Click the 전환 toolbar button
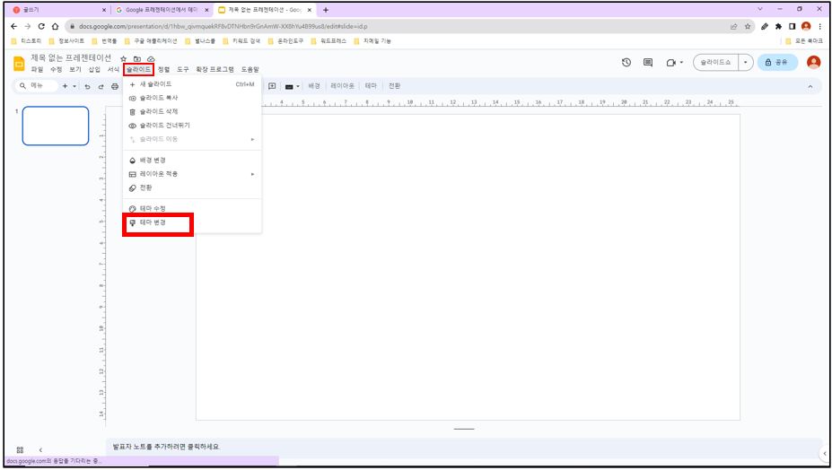The width and height of the screenshot is (832, 470). click(394, 86)
